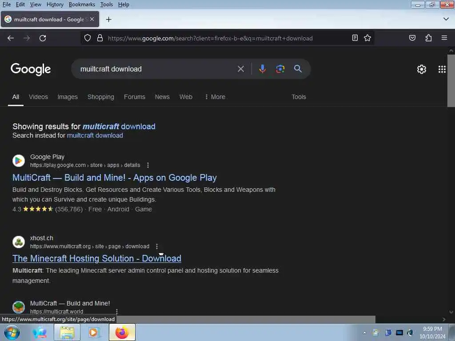
Task: Start voice search with microphone
Action: [262, 69]
